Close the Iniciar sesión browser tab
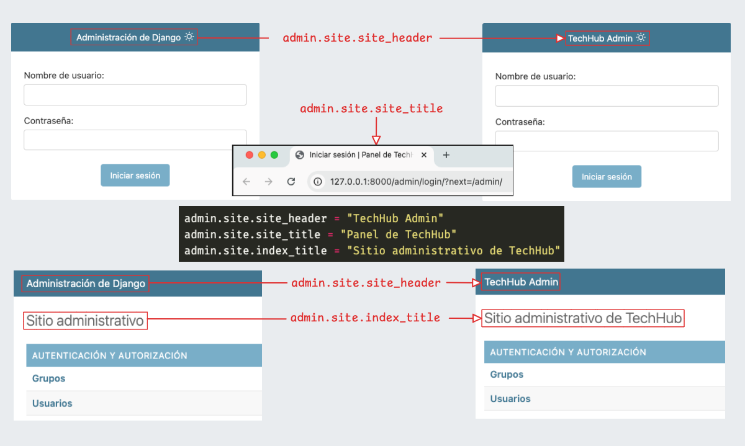This screenshot has height=446, width=745. (x=424, y=155)
